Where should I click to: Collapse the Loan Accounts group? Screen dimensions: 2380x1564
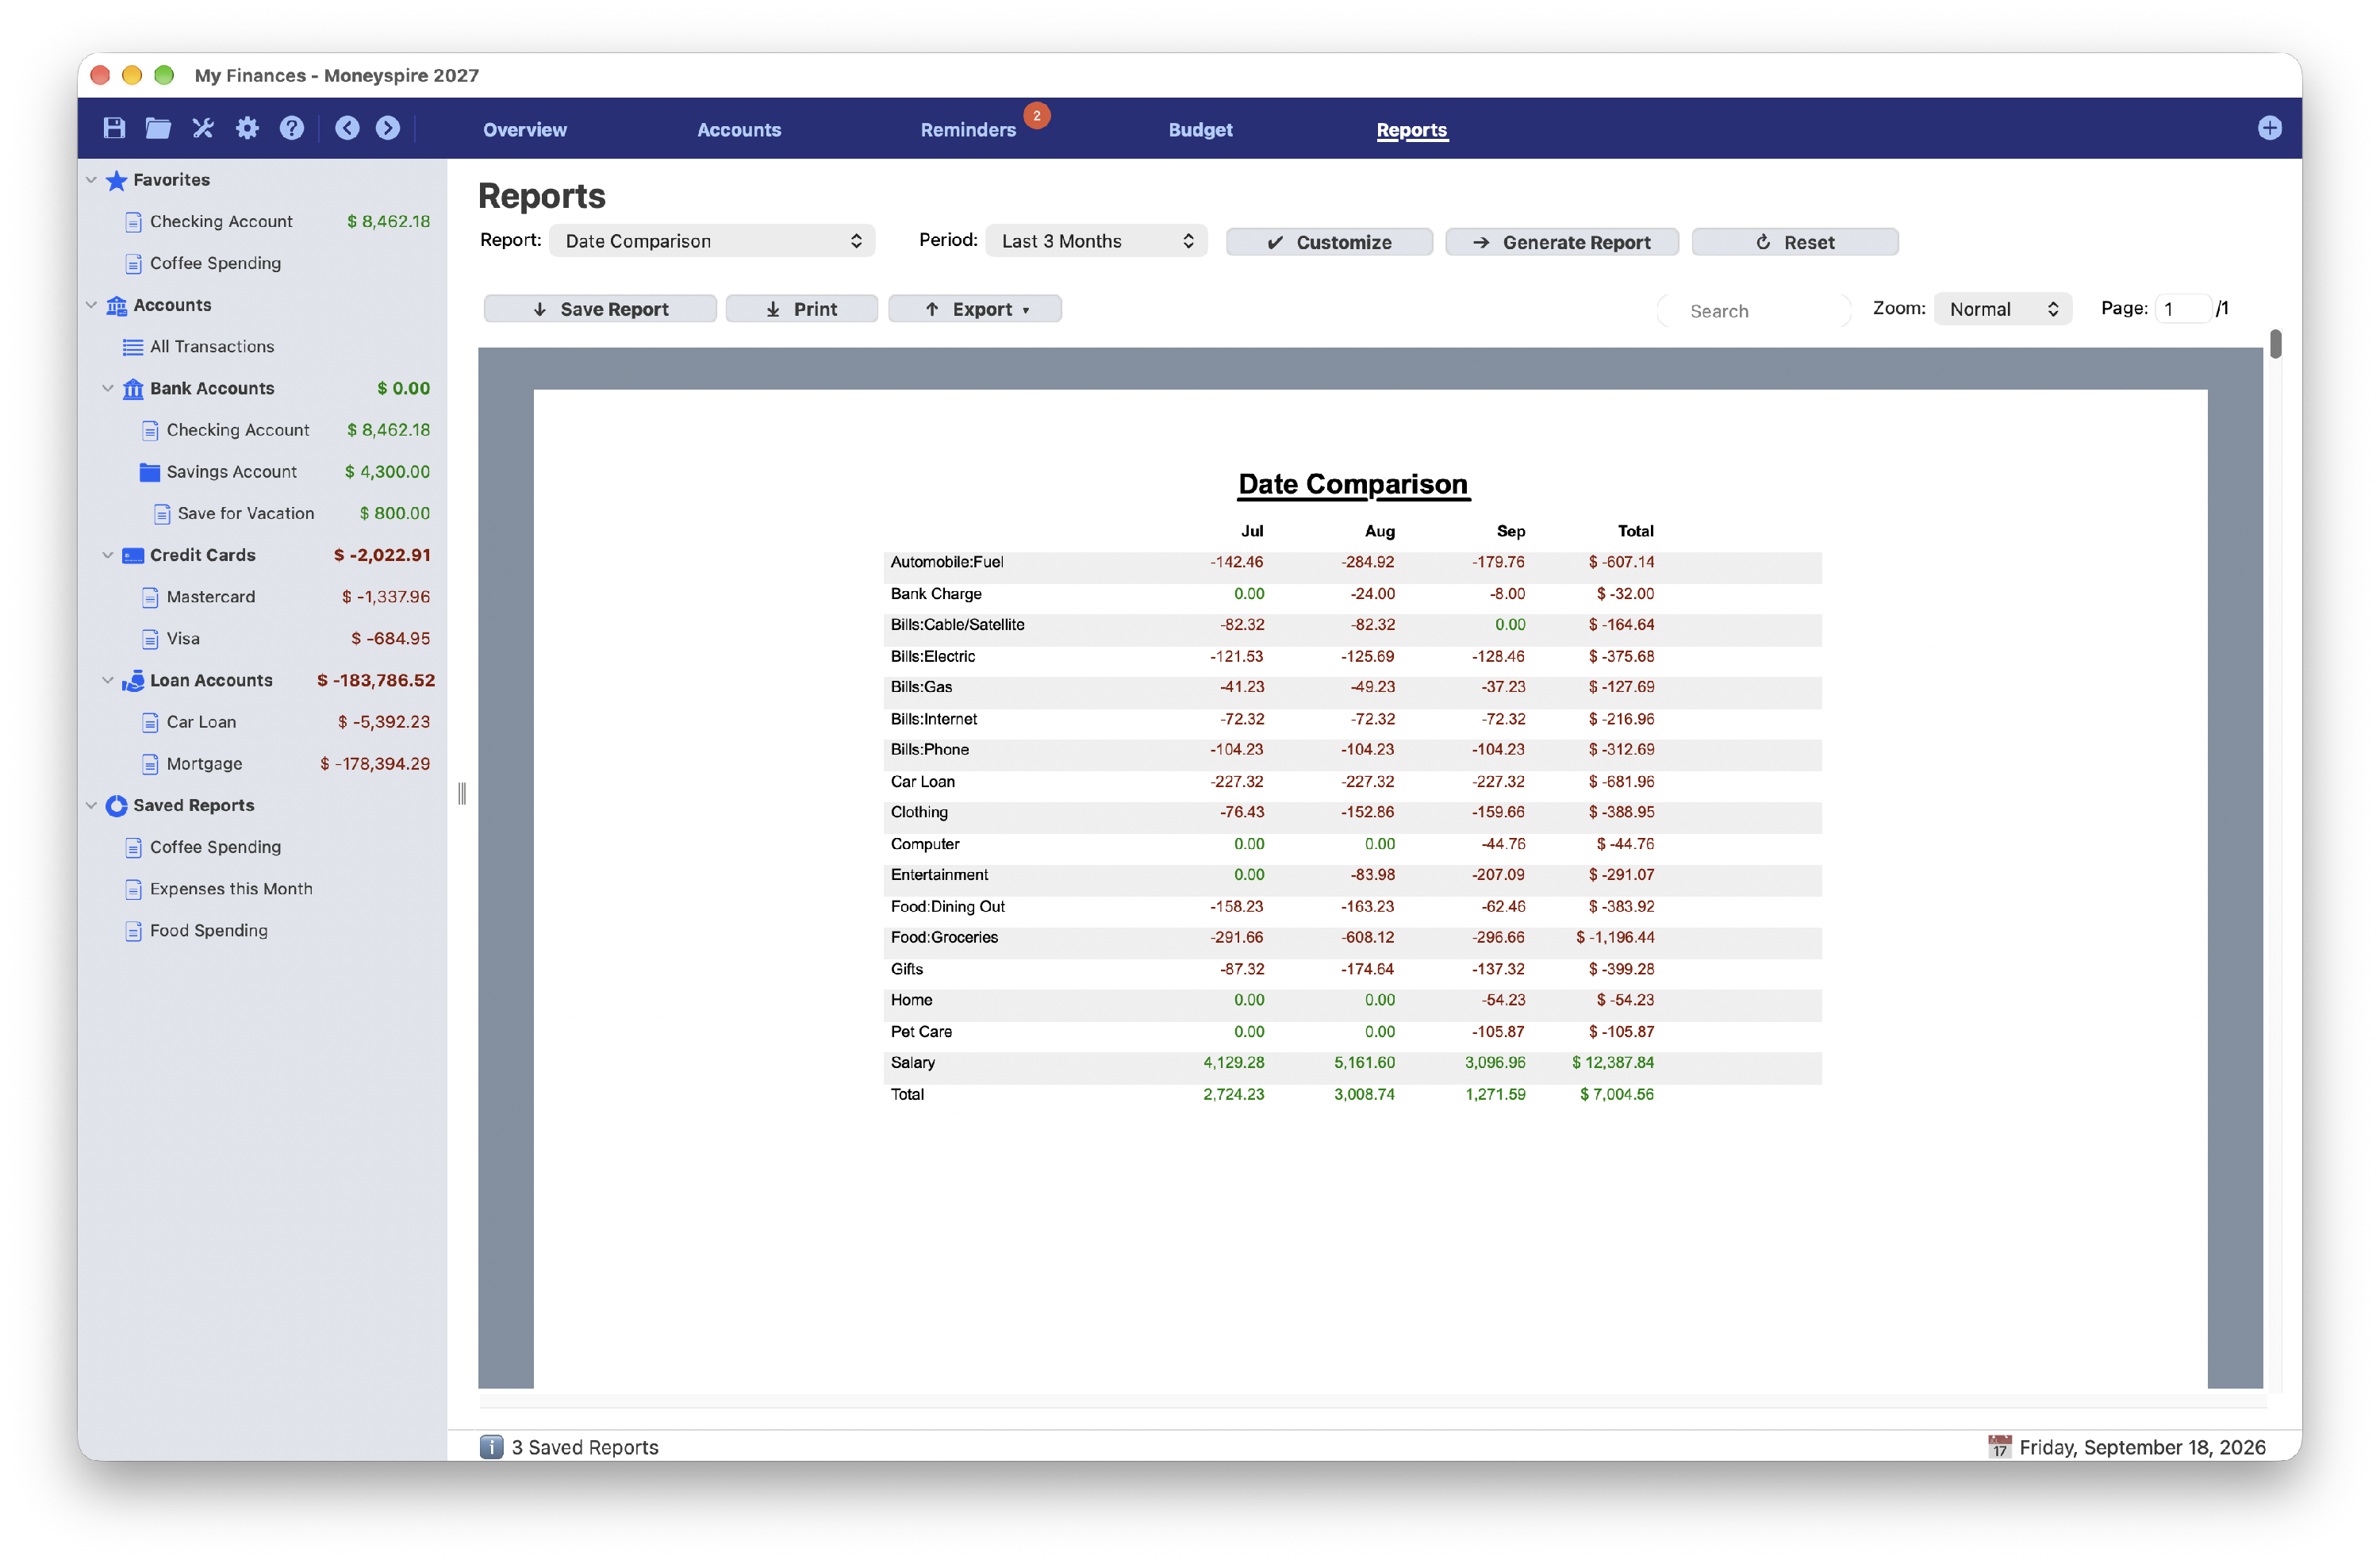[108, 680]
